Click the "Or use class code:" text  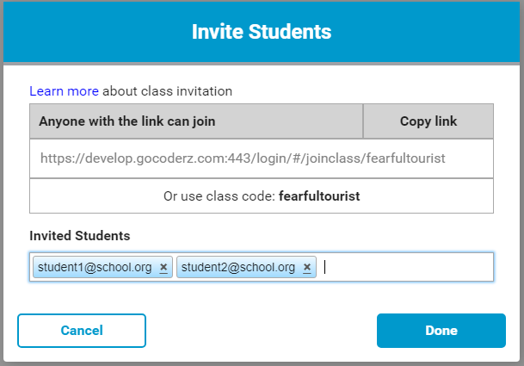(219, 196)
